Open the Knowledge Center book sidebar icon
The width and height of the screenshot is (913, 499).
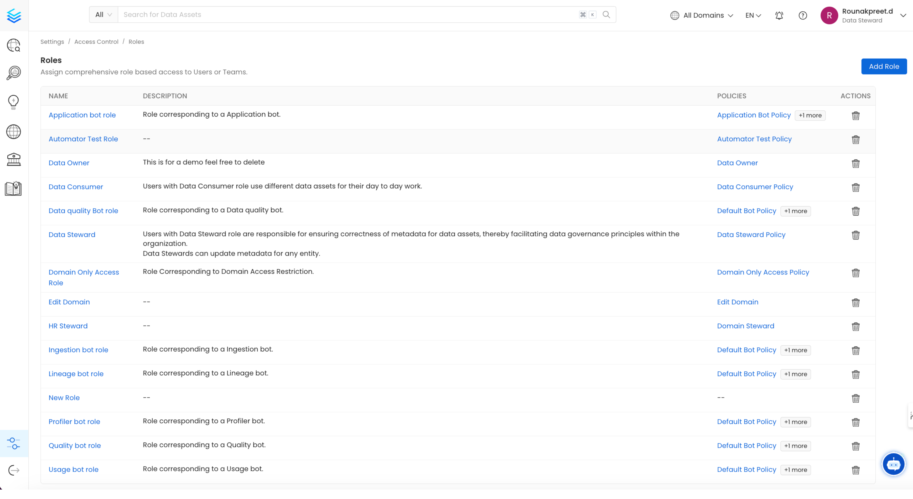click(13, 189)
